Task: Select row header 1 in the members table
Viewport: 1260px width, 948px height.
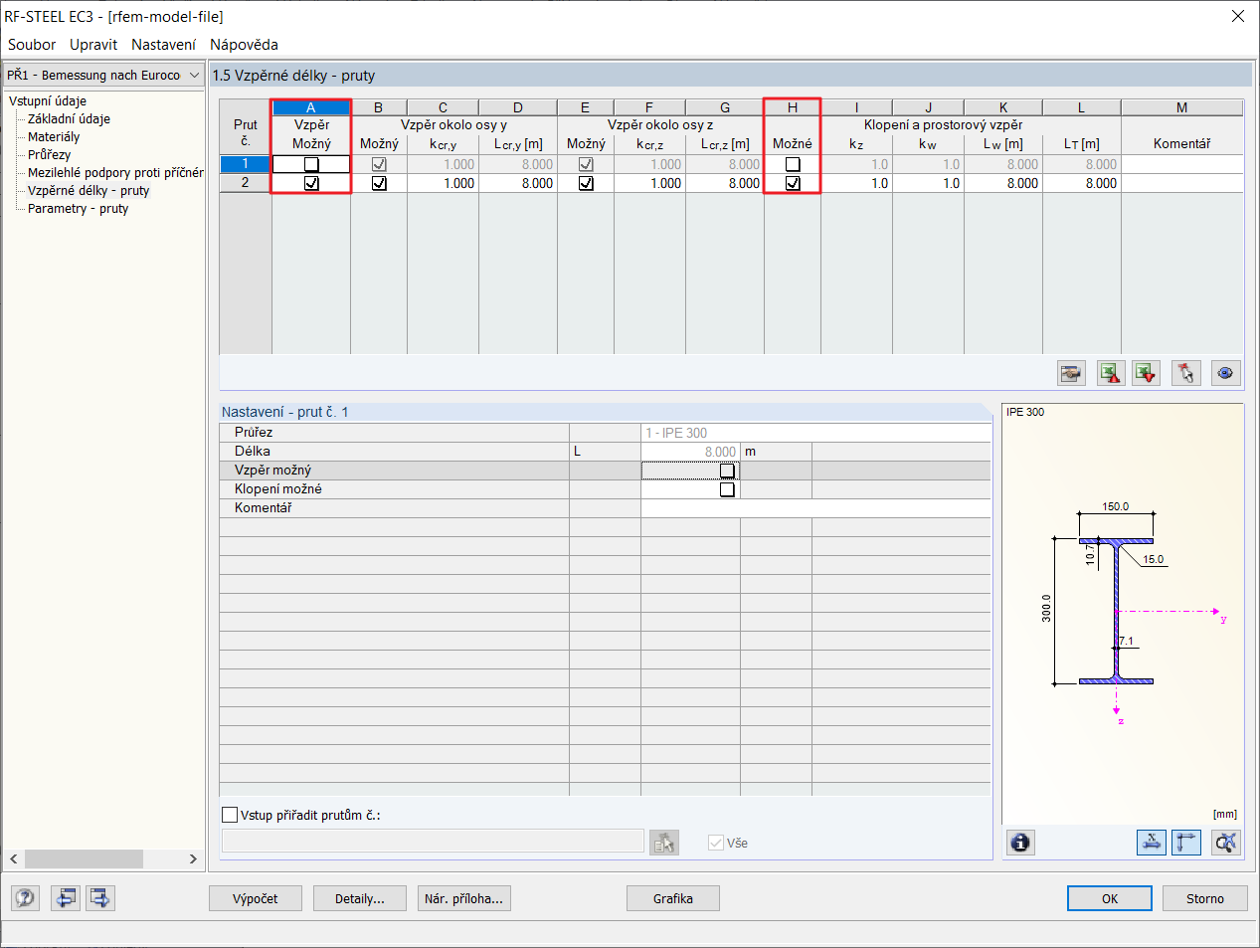Action: tap(246, 164)
